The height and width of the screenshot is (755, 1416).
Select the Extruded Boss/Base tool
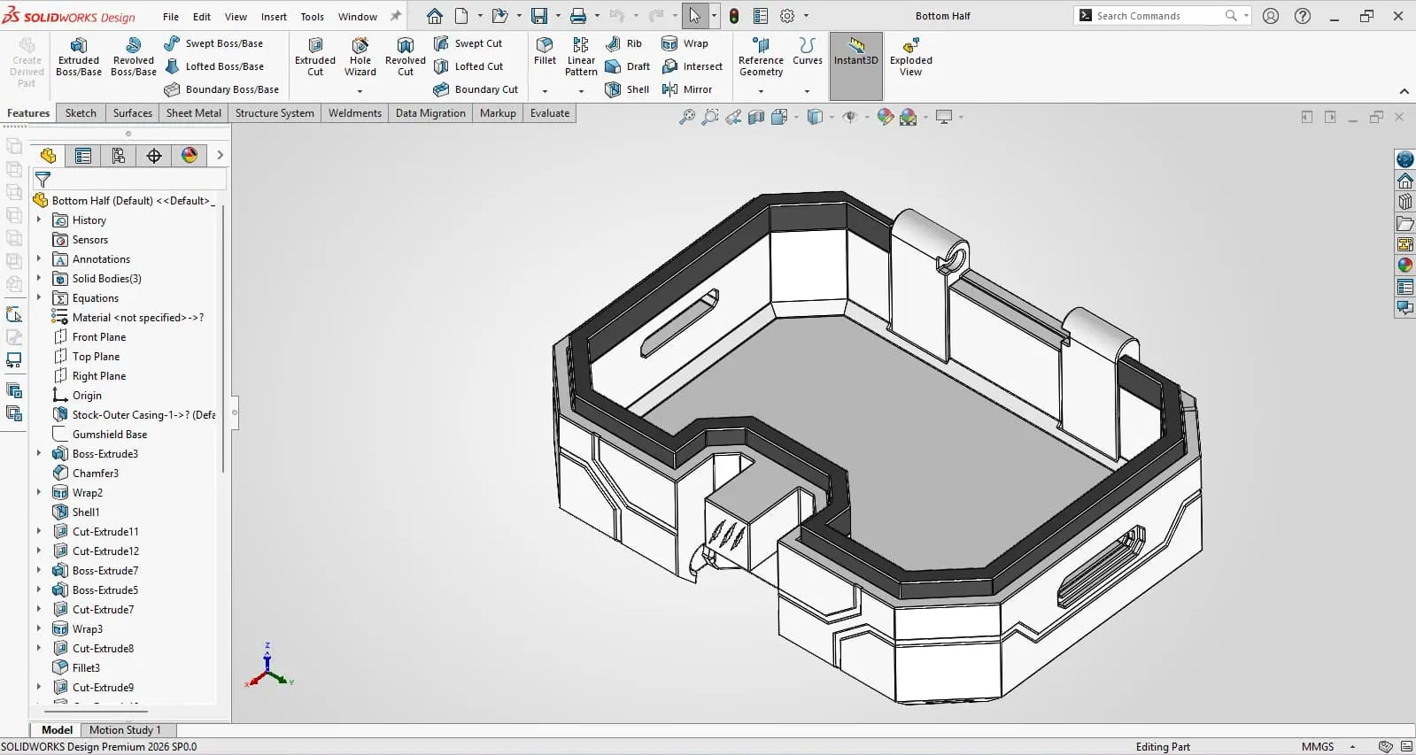pyautogui.click(x=79, y=58)
